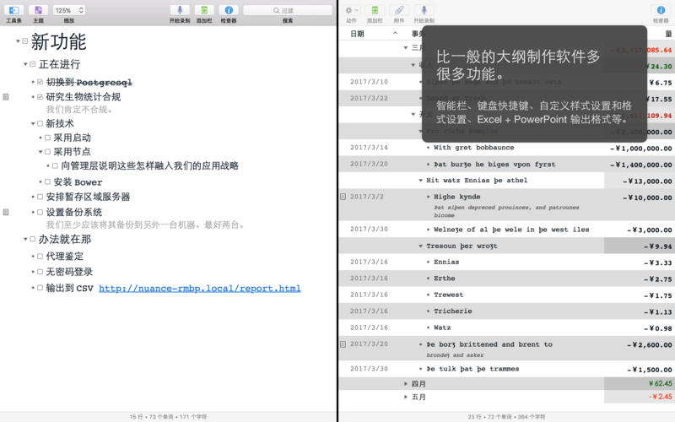Click note icon beside 研究生物统计合规
This screenshot has width=675, height=422.
(6, 97)
